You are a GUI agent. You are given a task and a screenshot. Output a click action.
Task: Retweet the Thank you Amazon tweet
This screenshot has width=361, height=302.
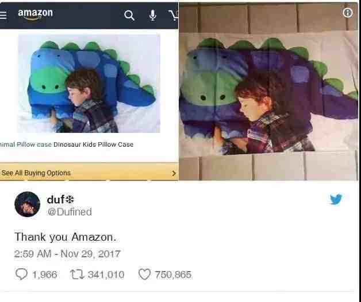[x=77, y=274]
